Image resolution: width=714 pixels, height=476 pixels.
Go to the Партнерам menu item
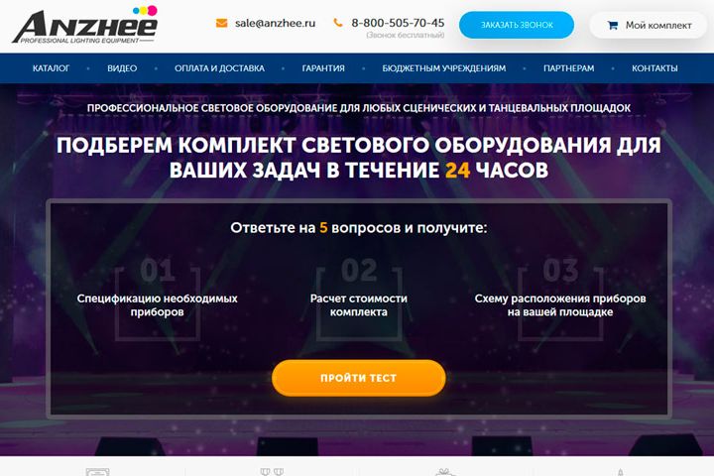[569, 68]
